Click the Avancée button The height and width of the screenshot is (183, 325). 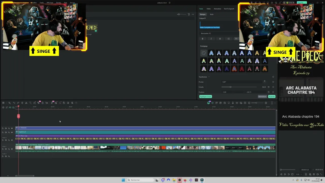(x=272, y=97)
